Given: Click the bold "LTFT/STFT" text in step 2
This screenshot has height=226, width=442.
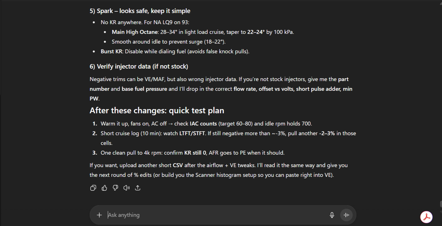Looking at the screenshot, I should tap(192, 134).
